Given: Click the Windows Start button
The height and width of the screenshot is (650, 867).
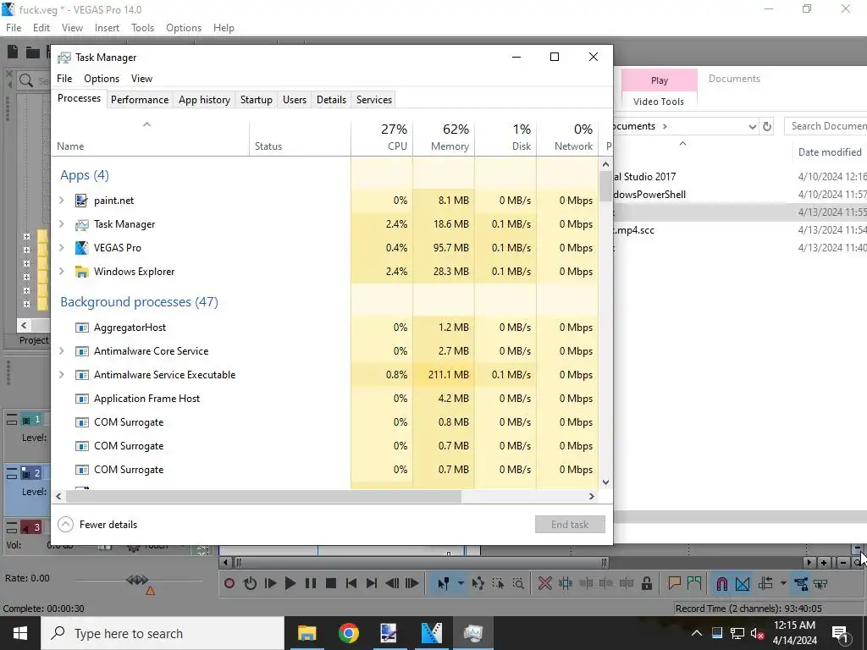Looking at the screenshot, I should pyautogui.click(x=20, y=633).
